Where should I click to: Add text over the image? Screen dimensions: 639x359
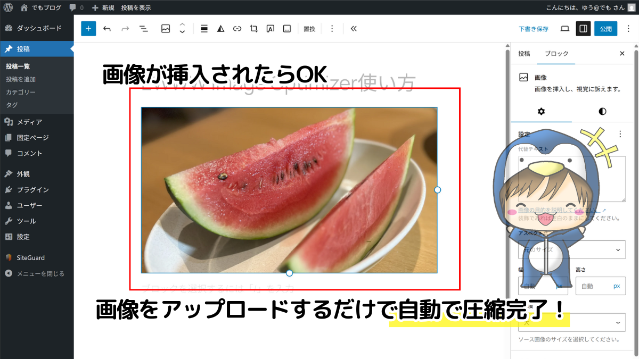(271, 29)
